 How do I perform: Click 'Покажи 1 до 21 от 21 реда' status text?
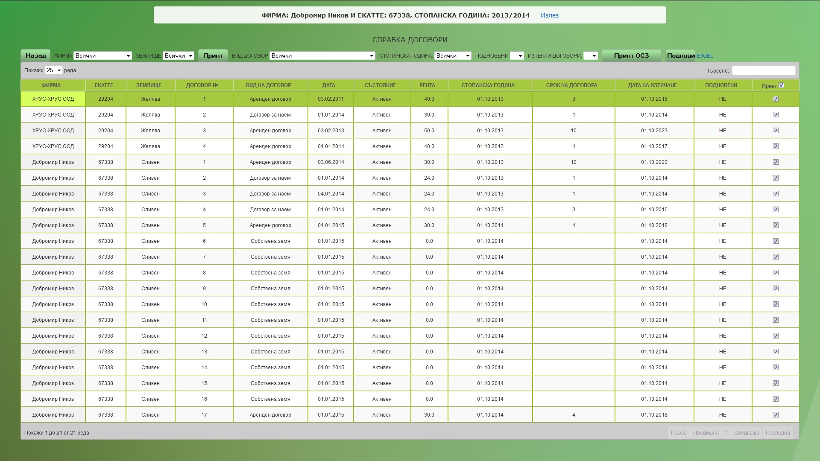(x=57, y=433)
